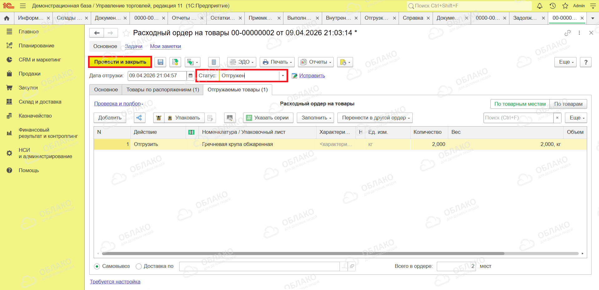
Task: Copy the document link using the chain icon
Action: [x=567, y=33]
